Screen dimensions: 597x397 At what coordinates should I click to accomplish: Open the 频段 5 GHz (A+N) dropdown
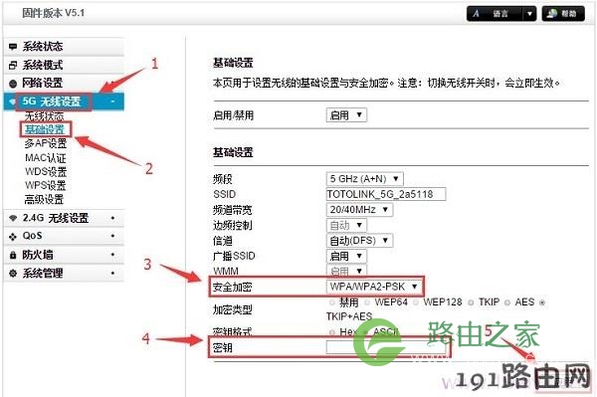(x=365, y=178)
